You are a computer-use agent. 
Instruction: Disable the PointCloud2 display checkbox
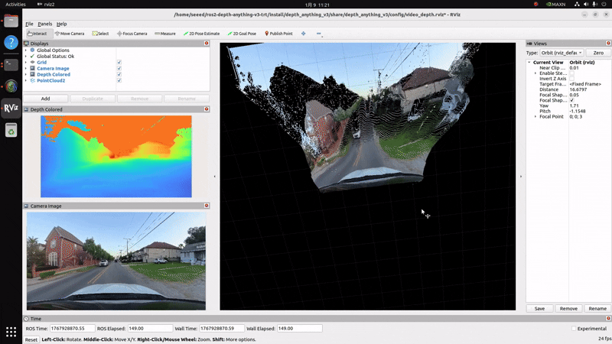point(119,80)
